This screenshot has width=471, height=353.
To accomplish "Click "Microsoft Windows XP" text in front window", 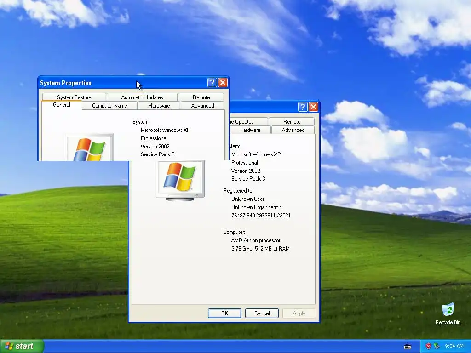I will point(165,130).
